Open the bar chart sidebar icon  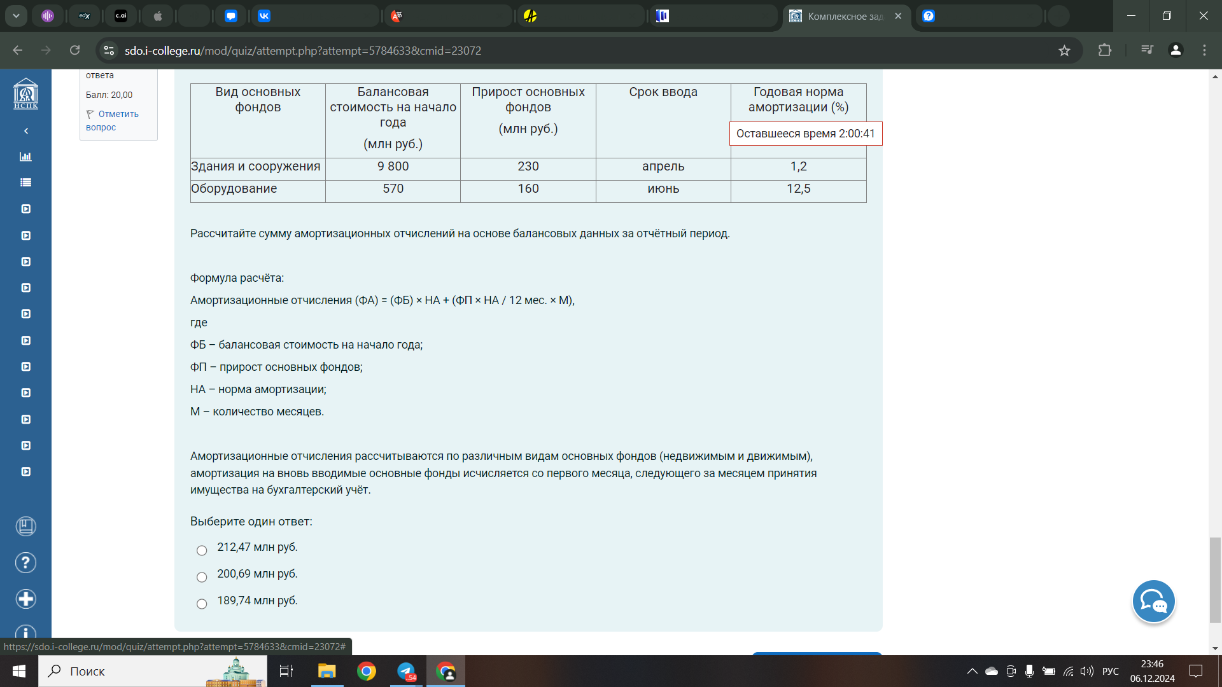pos(25,156)
